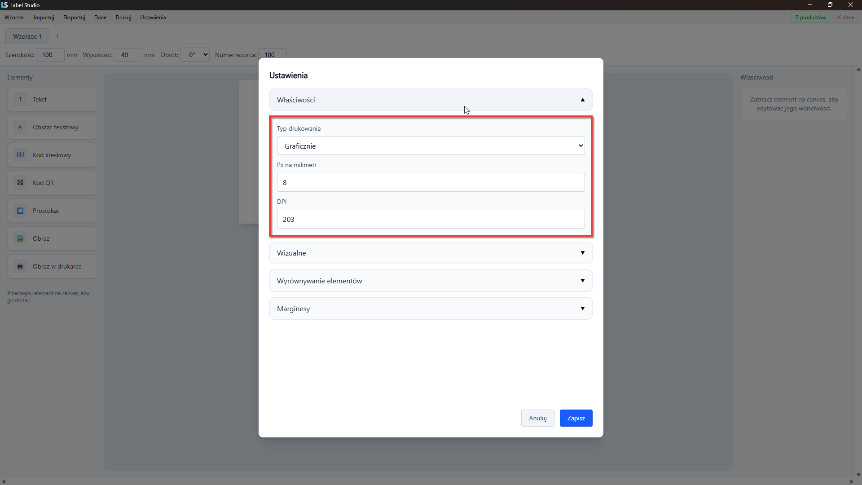The image size is (862, 485).
Task: Click the Kod kreskowy barcode icon
Action: 20,155
